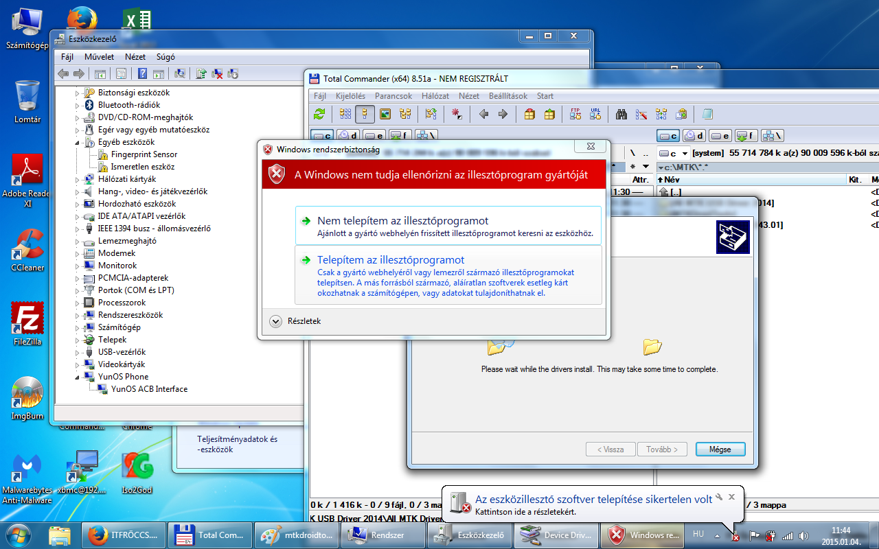
Task: Expand the Hálózati kártyák tree node
Action: [x=78, y=179]
